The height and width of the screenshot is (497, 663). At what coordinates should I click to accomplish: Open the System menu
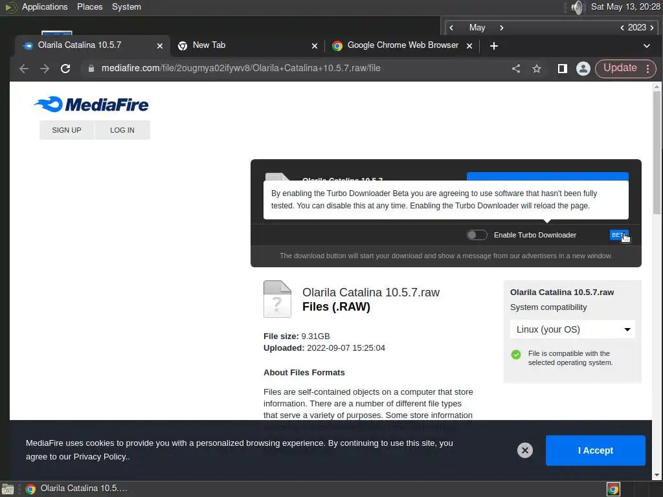[x=126, y=6]
